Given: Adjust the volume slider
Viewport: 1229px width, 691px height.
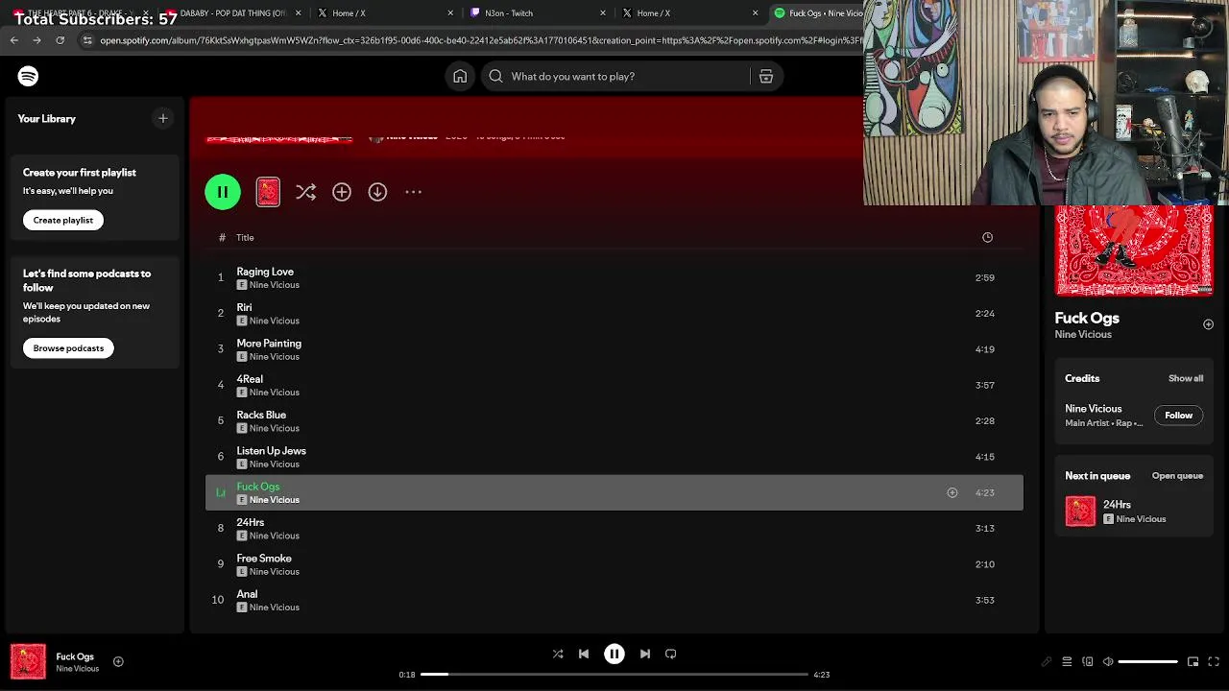Looking at the screenshot, I should (1148, 661).
